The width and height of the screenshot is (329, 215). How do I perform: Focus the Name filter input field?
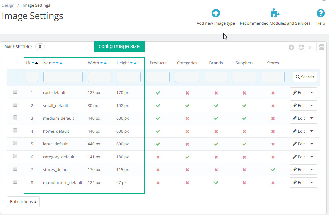pos(63,77)
